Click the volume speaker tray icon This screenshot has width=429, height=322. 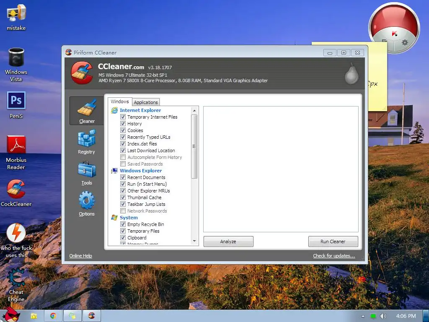[x=383, y=316]
